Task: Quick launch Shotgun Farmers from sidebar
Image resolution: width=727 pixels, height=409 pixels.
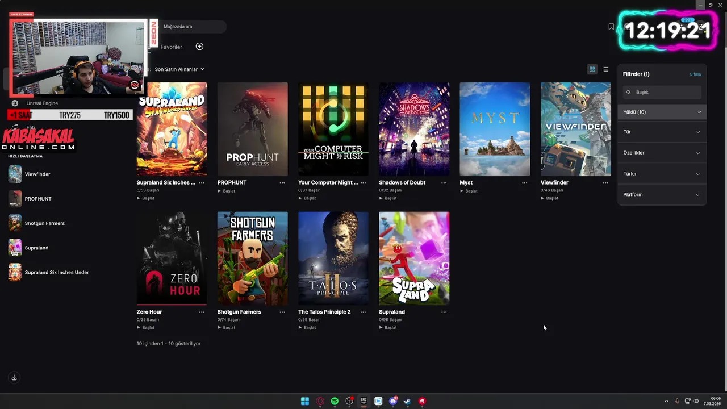Action: pyautogui.click(x=44, y=223)
